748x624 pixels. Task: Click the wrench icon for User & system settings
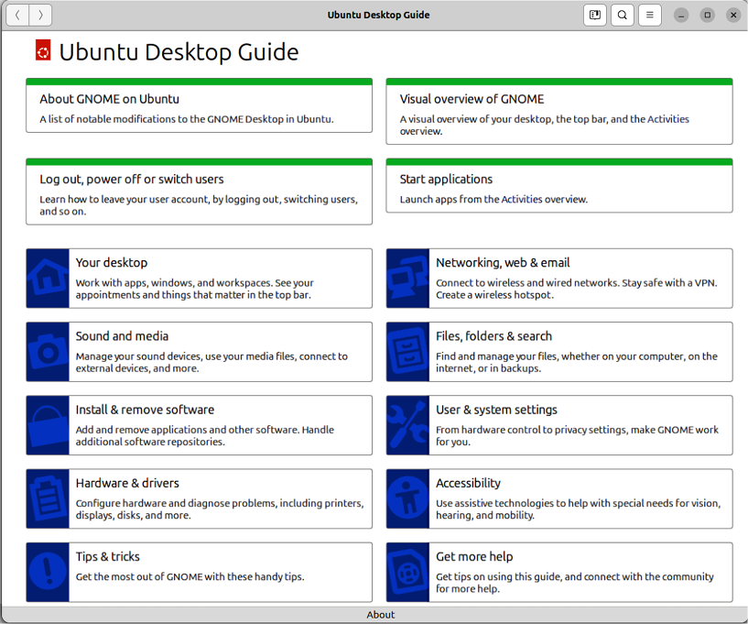pos(407,425)
